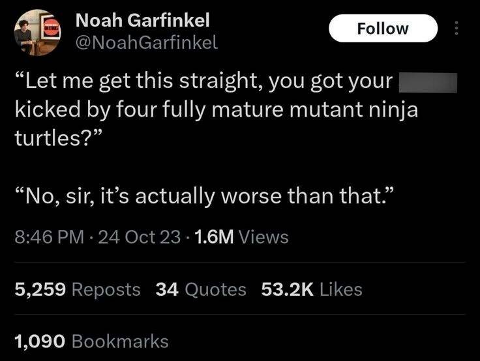
Task: Show the 34 Quotes list
Action: tap(201, 289)
